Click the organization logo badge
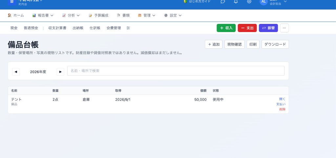 click(12, 2)
